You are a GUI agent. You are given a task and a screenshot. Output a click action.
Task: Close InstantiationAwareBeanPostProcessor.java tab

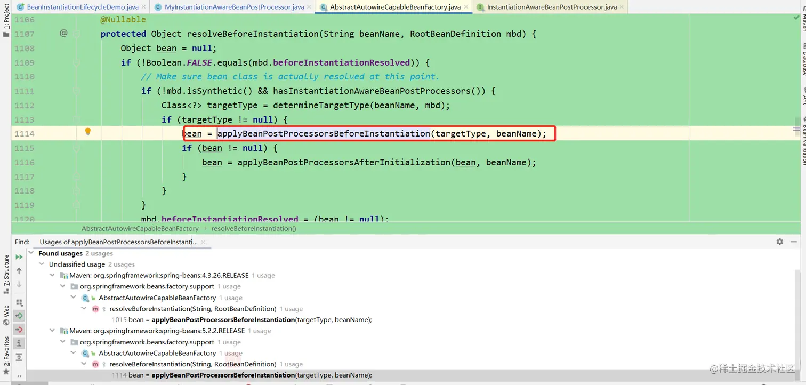(622, 7)
